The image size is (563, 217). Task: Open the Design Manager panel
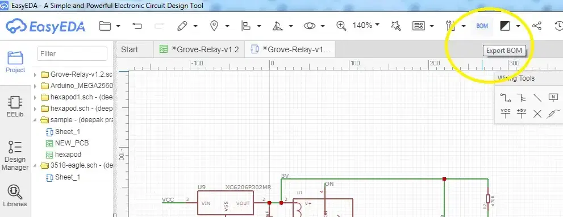(x=15, y=156)
